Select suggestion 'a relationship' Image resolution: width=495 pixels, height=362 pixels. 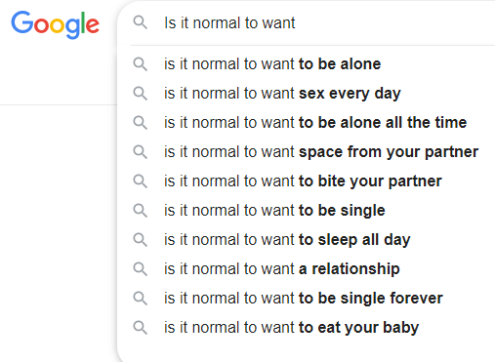307,269
